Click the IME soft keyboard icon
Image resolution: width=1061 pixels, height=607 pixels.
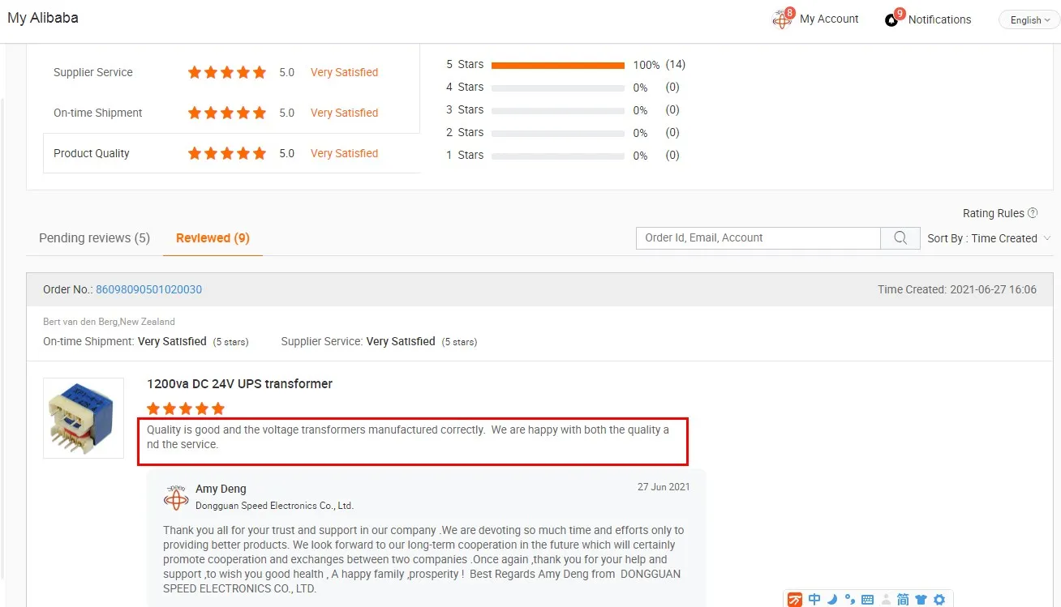pyautogui.click(x=867, y=600)
